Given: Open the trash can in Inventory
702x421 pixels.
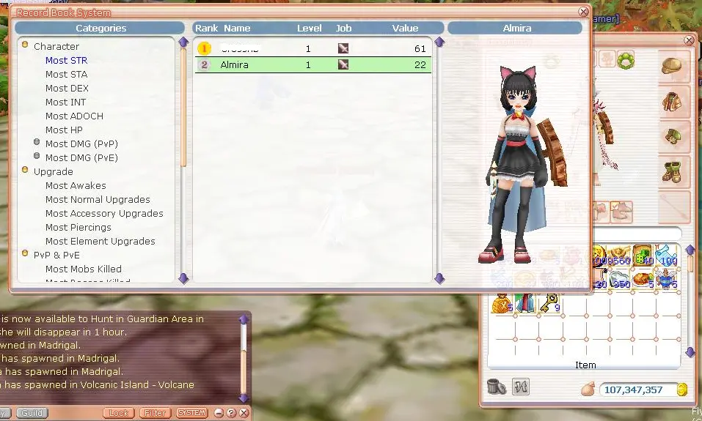Looking at the screenshot, I should pos(496,387).
